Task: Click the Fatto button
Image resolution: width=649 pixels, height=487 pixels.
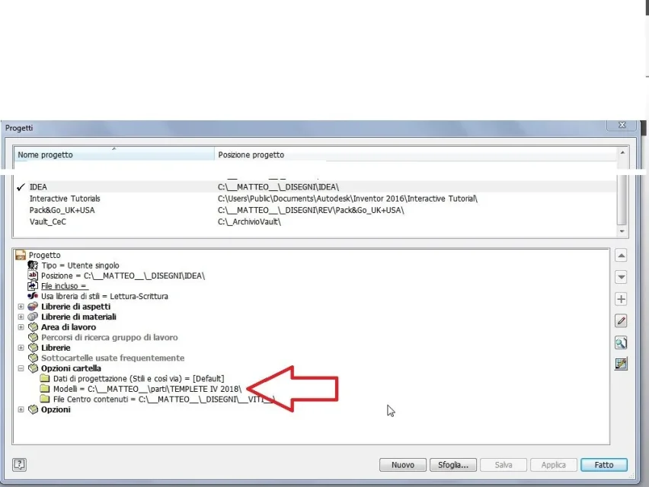Action: pos(604,465)
